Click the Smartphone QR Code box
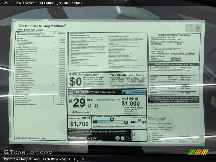The width and height of the screenshot is (216, 162). pyautogui.click(x=139, y=136)
